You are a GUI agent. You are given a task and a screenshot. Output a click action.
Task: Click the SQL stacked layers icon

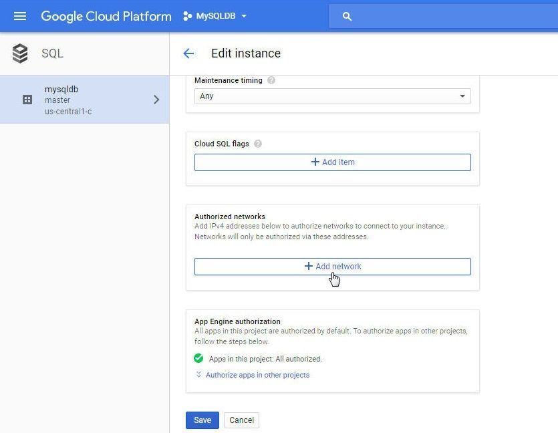click(x=20, y=53)
